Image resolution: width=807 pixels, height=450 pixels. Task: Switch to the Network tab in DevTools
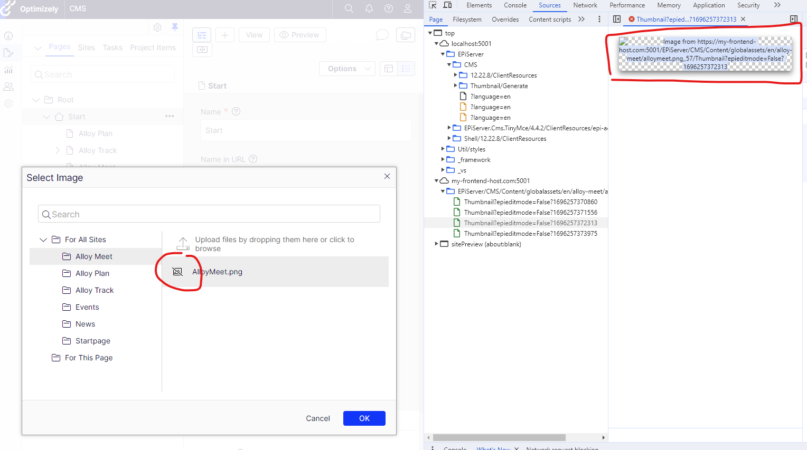click(585, 5)
